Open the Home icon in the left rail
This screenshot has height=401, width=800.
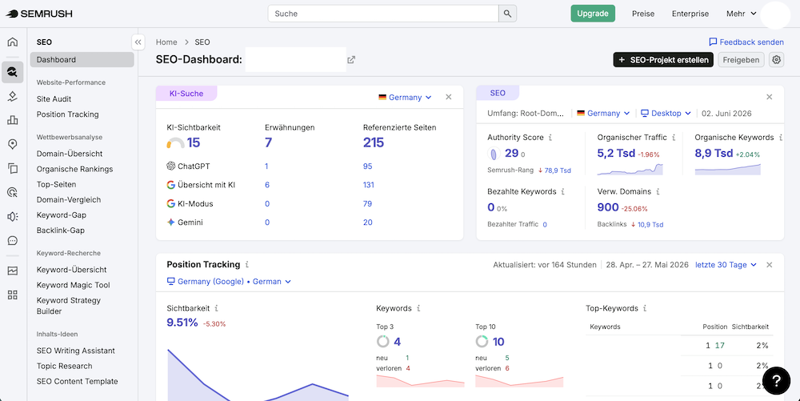[x=12, y=42]
